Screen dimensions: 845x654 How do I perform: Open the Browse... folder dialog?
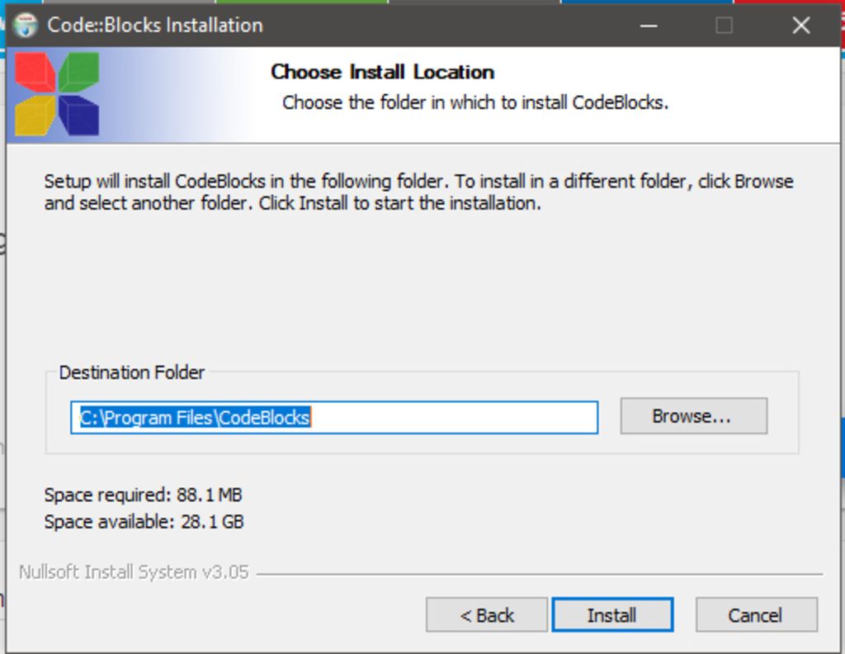[x=693, y=415]
